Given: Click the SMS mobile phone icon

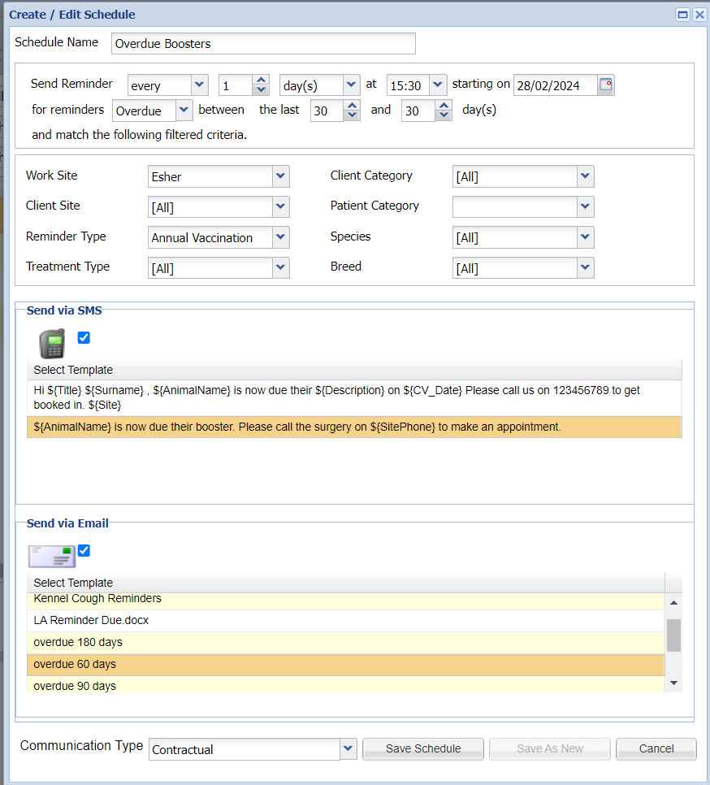Looking at the screenshot, I should (x=52, y=344).
